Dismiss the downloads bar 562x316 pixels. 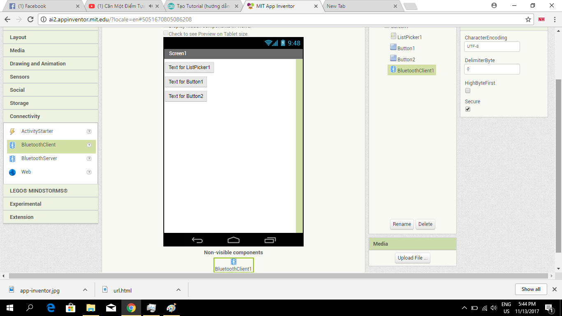tap(554, 289)
